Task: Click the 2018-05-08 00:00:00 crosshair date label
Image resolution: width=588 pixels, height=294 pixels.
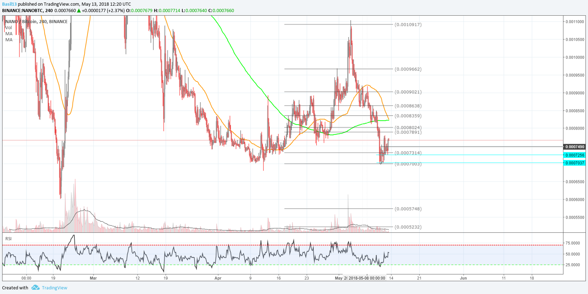Action: [x=367, y=278]
